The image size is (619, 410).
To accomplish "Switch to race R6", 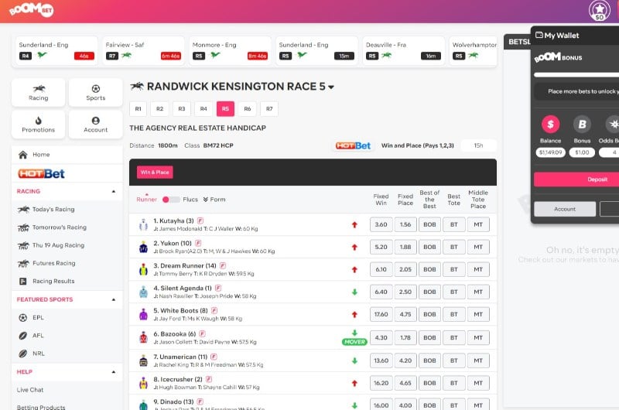I will pos(247,109).
